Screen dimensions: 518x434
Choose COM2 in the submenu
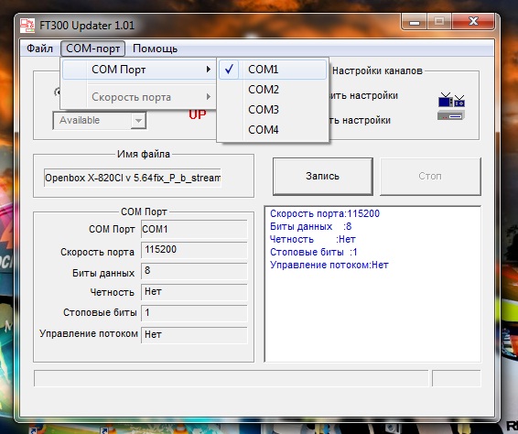click(x=273, y=89)
